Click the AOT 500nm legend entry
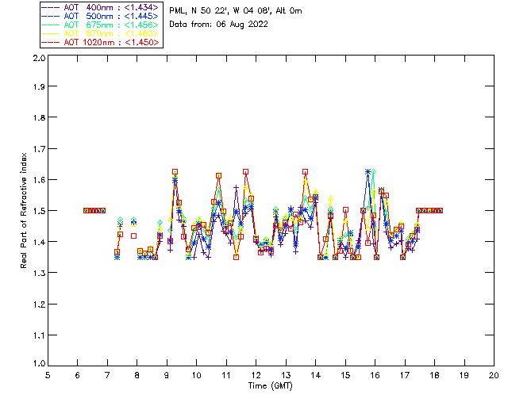This screenshot has width=508, height=406. [101, 16]
